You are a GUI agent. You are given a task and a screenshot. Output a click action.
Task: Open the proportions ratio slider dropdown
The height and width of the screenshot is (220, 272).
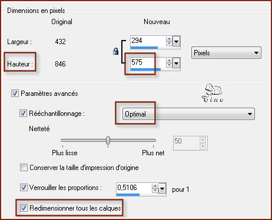[x=162, y=189]
